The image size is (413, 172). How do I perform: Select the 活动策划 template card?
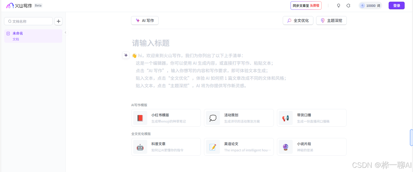coord(239,118)
